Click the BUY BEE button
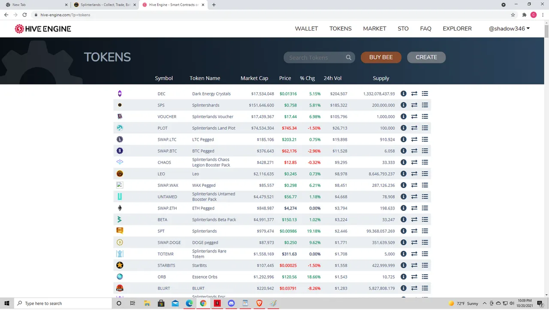The width and height of the screenshot is (549, 310). click(x=381, y=57)
